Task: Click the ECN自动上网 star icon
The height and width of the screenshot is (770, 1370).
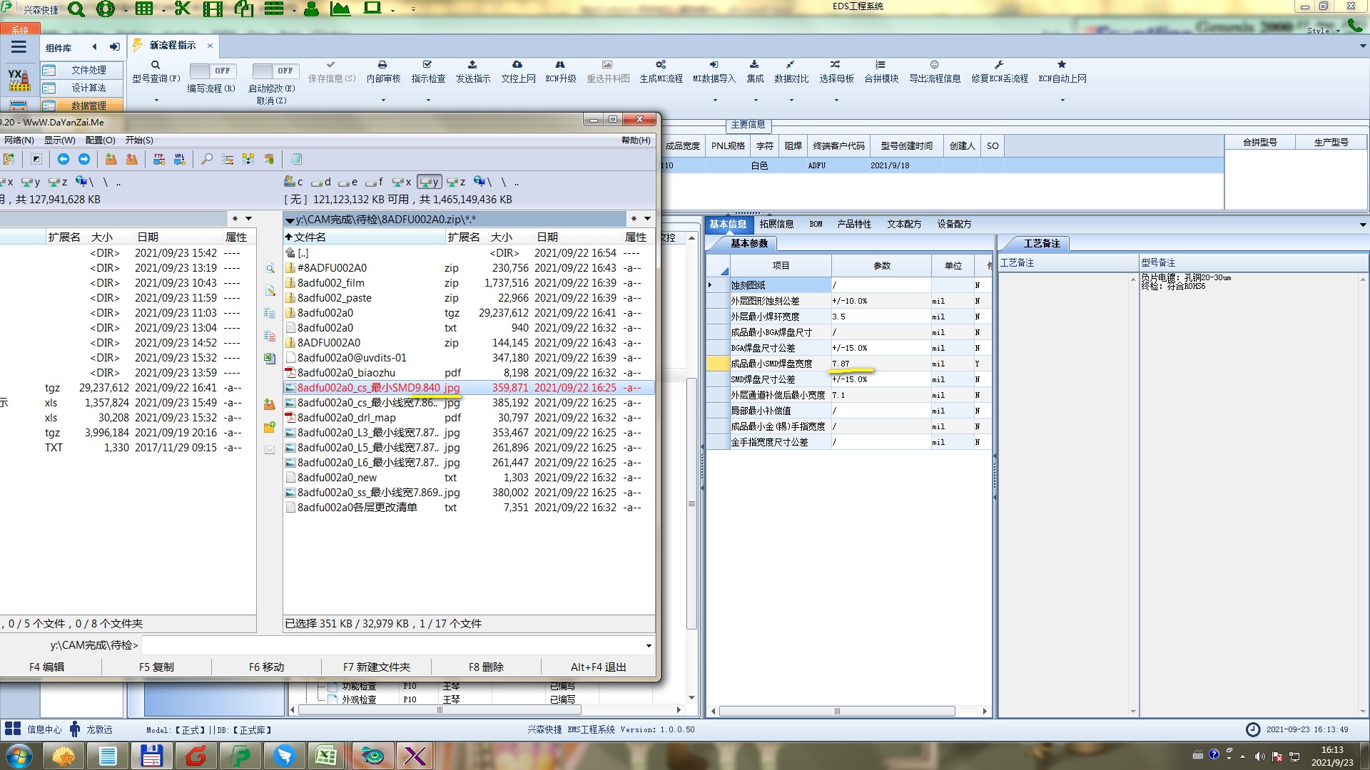Action: coord(1062,65)
